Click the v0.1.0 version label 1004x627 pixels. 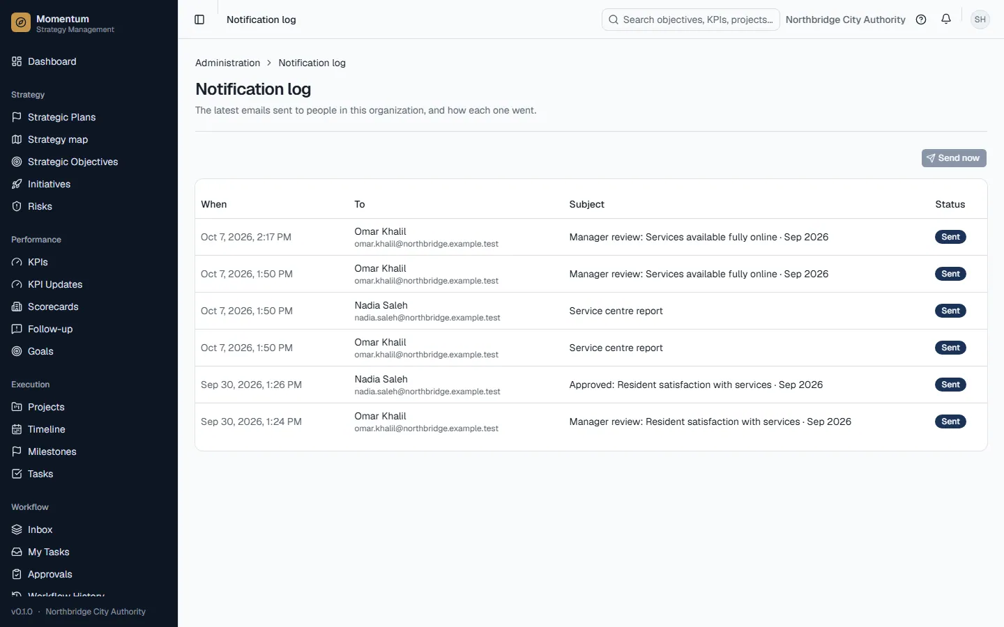pos(22,612)
